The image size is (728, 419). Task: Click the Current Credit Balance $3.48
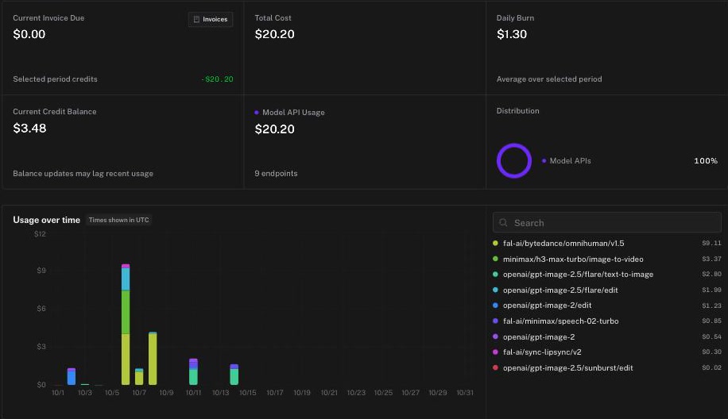(29, 129)
